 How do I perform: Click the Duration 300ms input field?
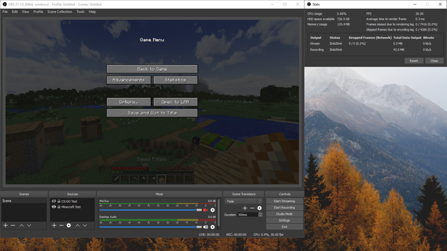coord(247,215)
